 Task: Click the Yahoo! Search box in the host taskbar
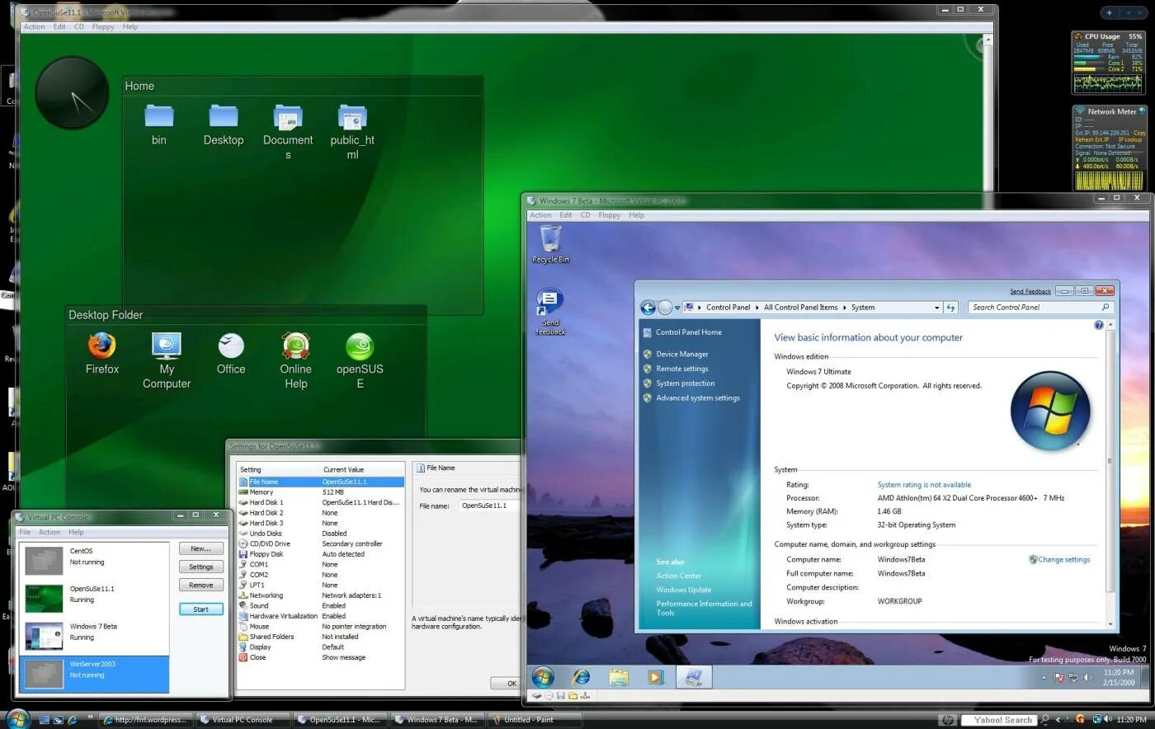pyautogui.click(x=1001, y=720)
